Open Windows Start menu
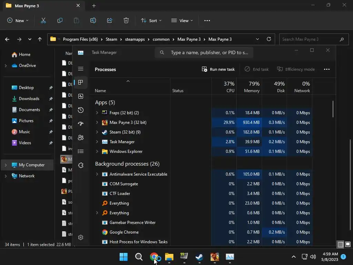Viewport: 353px width, 265px height. (124, 257)
